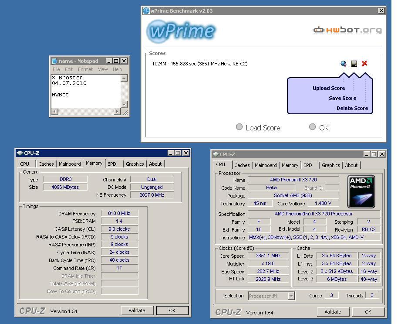Click the Revision value RB-C2
Image resolution: width=418 pixels, height=324 pixels.
point(369,229)
